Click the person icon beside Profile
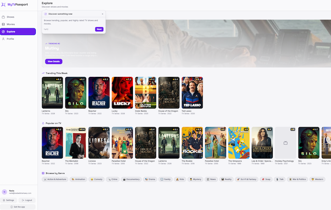 pos(3,39)
